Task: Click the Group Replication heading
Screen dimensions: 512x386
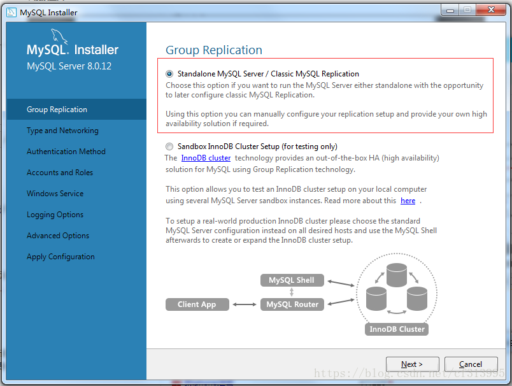Action: tap(214, 50)
